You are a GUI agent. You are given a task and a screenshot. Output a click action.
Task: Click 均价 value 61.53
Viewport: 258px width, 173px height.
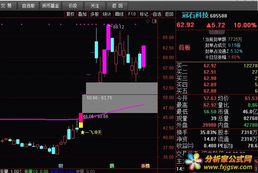point(251,98)
